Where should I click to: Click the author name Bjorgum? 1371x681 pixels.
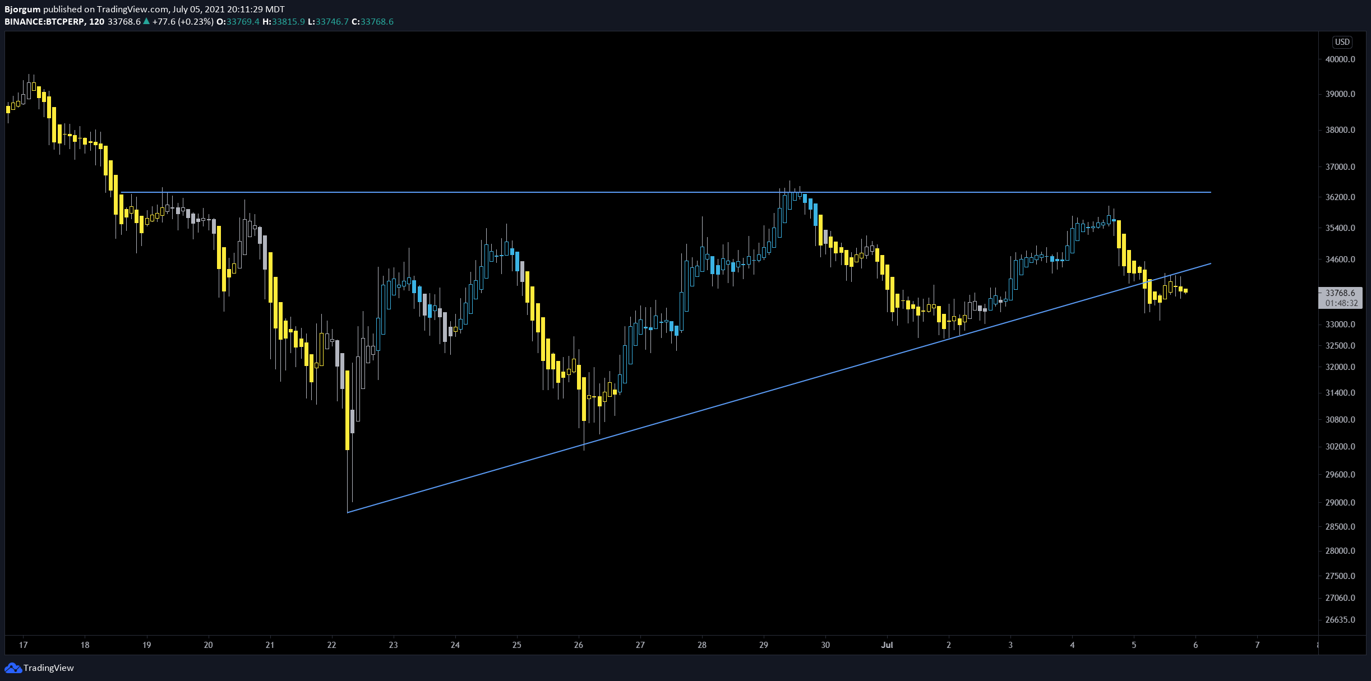(x=22, y=10)
